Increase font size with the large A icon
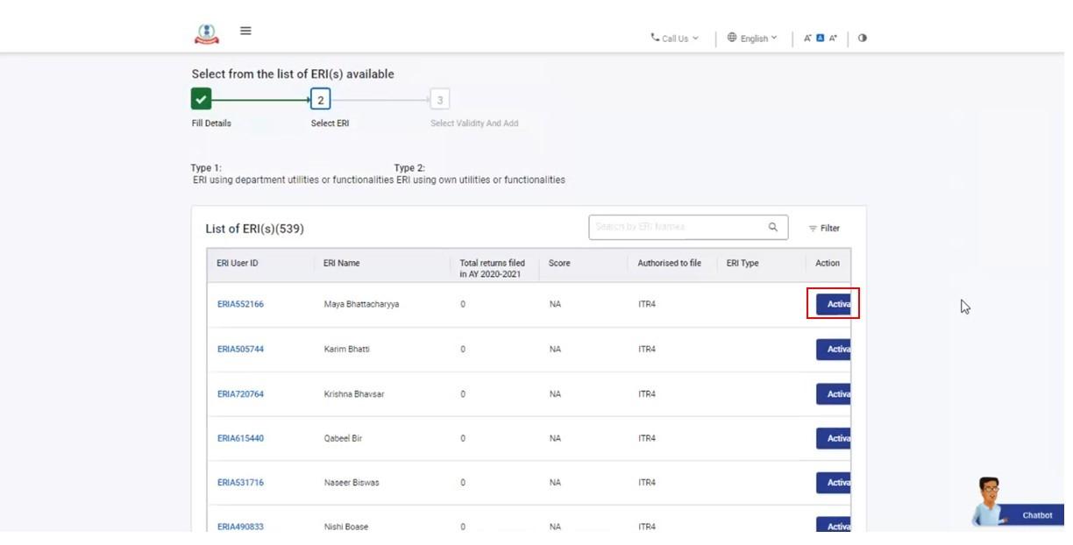Image resolution: width=1073 pixels, height=545 pixels. (x=834, y=38)
